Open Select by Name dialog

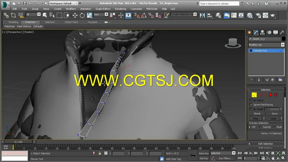(52, 15)
